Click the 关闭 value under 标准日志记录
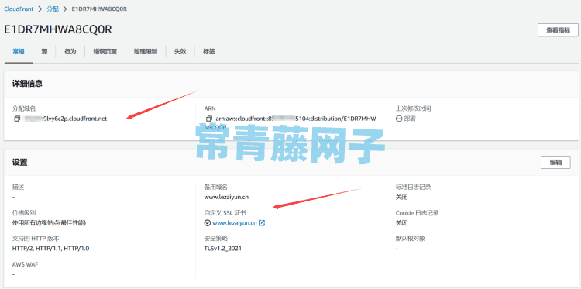581x289 pixels. pos(401,197)
